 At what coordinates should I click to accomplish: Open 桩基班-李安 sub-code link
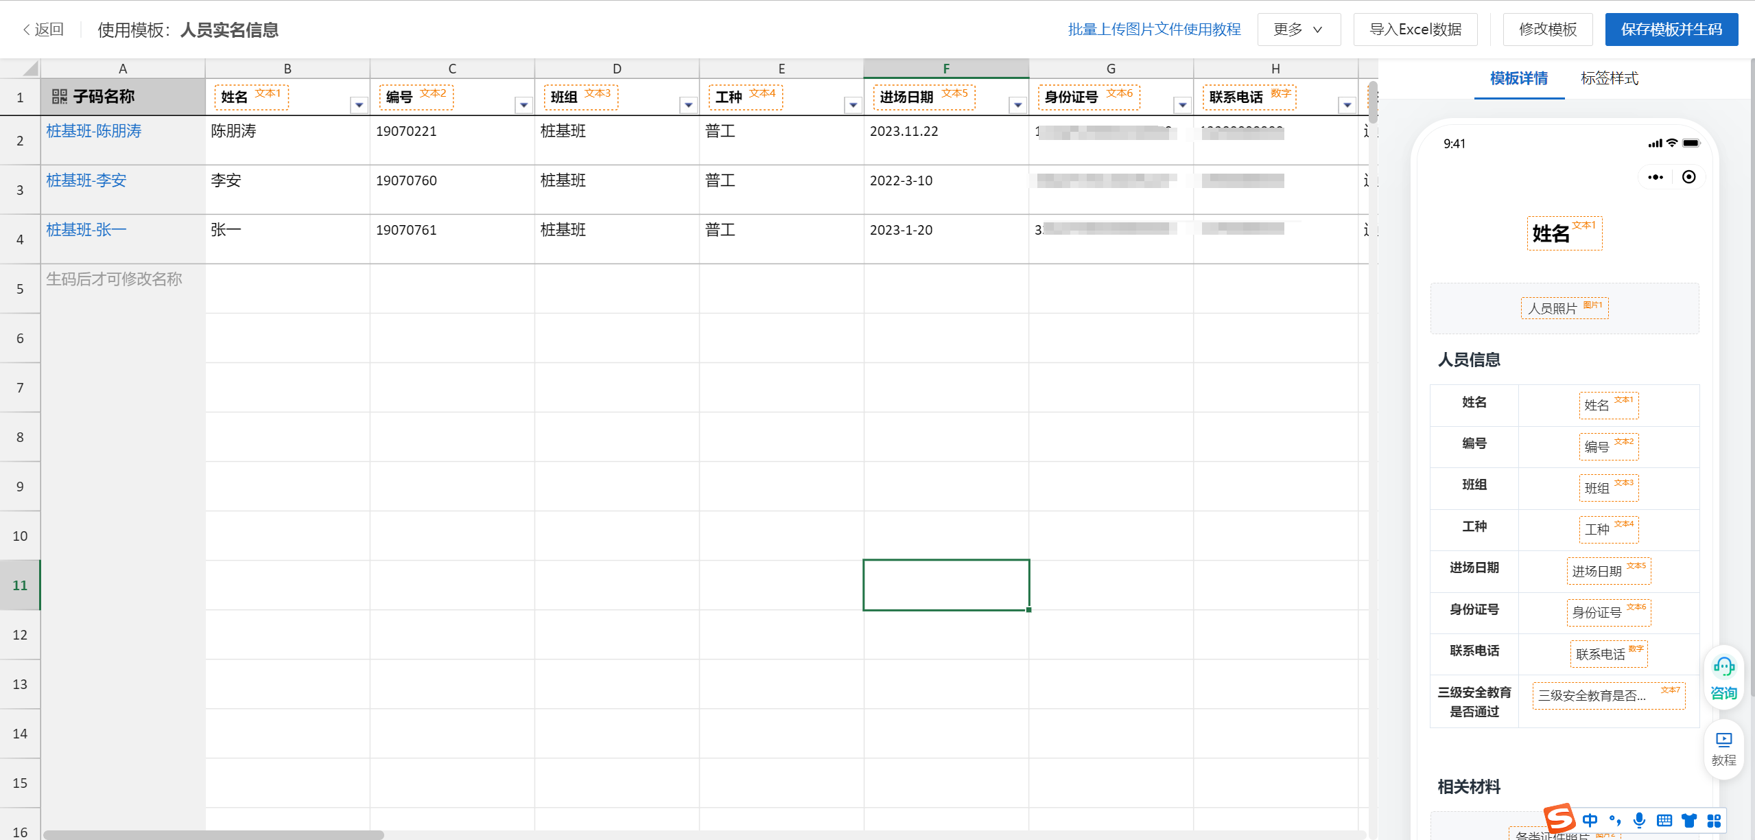click(86, 180)
